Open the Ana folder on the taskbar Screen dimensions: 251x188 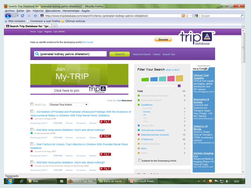(x=42, y=181)
